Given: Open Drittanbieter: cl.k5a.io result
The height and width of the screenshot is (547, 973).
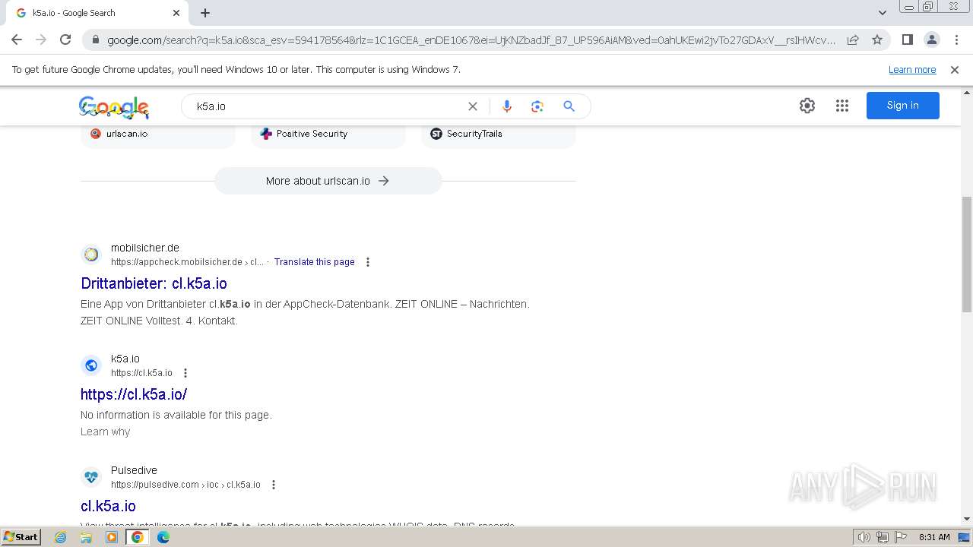Looking at the screenshot, I should tap(154, 283).
